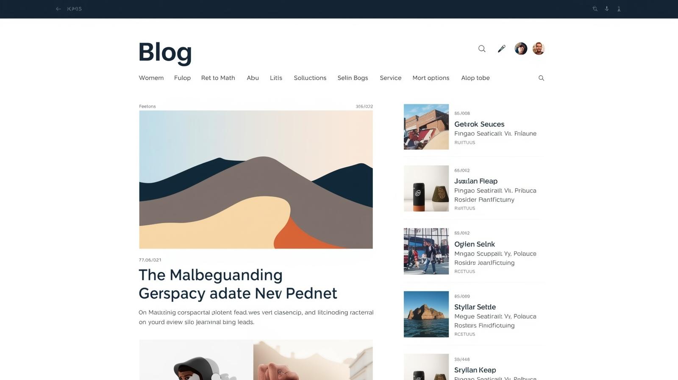Image resolution: width=678 pixels, height=380 pixels.
Task: Click the street crowd thumbnail
Action: [x=426, y=251]
